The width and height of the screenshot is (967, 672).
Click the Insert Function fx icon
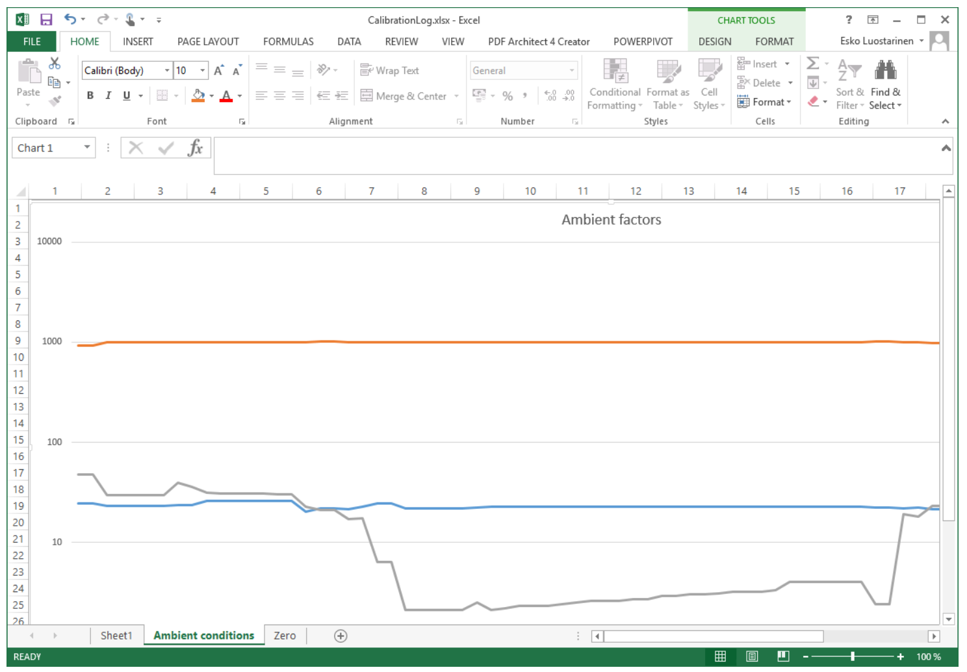[195, 148]
